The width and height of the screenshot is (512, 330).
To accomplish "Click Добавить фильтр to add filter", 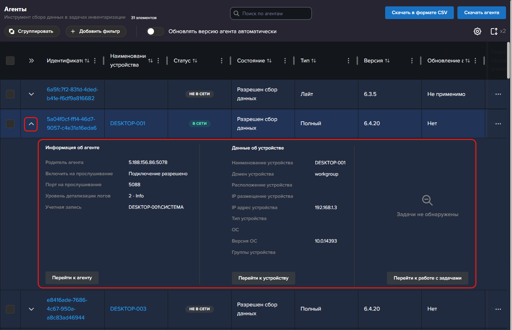I will coord(95,31).
